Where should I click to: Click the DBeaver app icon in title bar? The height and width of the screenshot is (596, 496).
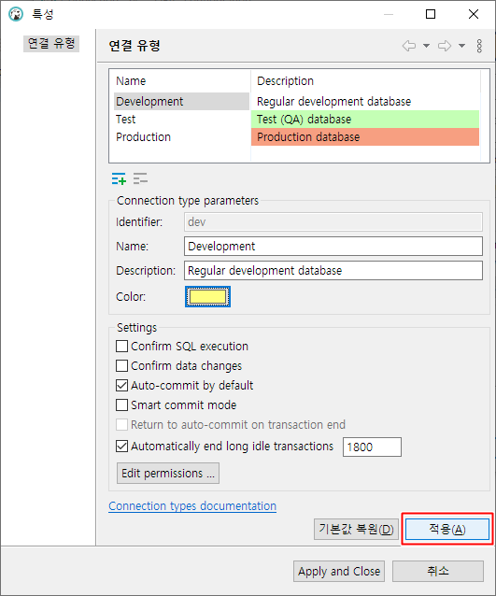(16, 14)
